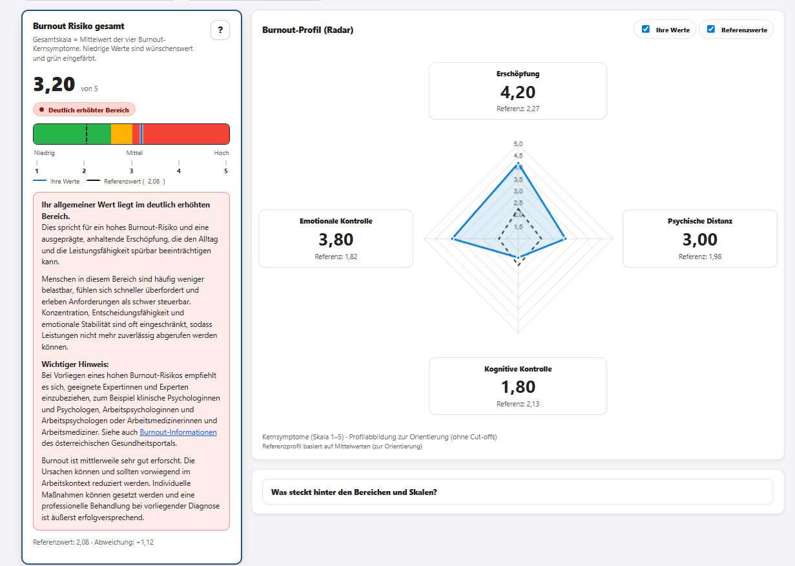Viewport: 795px width, 566px height.
Task: Click the top data point on radar chart
Action: point(518,163)
